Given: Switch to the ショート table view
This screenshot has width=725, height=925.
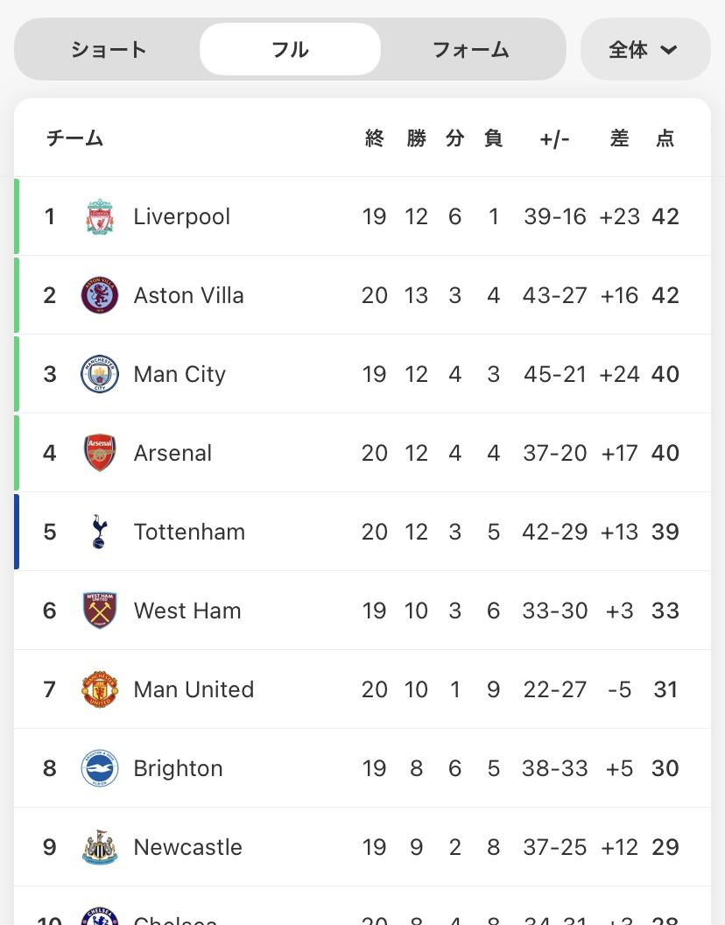Looking at the screenshot, I should [x=109, y=50].
